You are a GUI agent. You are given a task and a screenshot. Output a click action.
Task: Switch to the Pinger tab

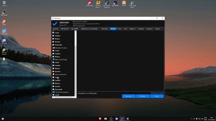tap(119, 29)
